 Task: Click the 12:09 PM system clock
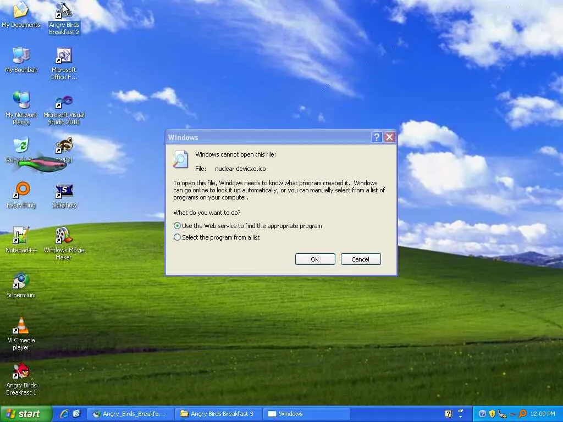[x=543, y=414]
